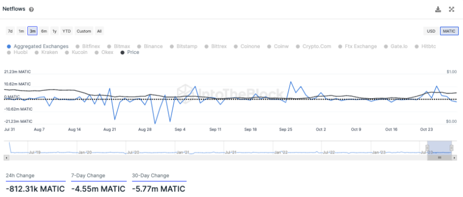Click the 24h Change value -812.31k MATIC
Screen dimensions: 463x197
35,189
